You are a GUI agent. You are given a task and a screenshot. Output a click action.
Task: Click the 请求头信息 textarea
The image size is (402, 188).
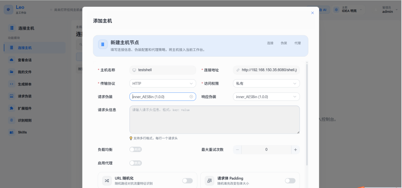[215, 120]
